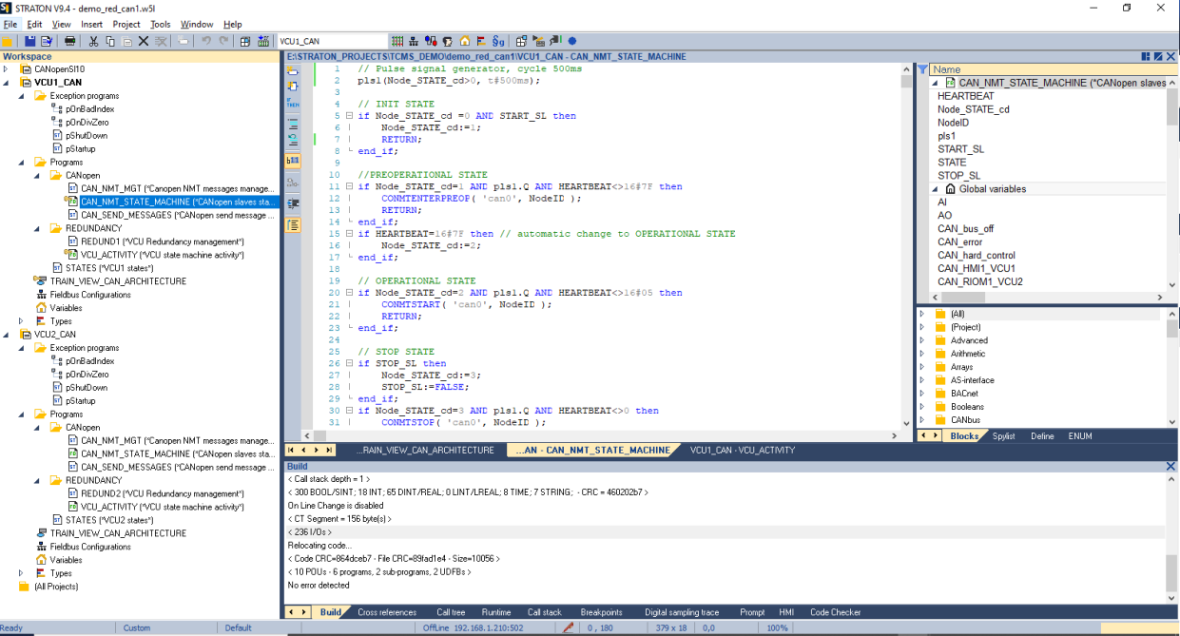Click the IF THEN insert icon
The width and height of the screenshot is (1180, 636).
293,104
